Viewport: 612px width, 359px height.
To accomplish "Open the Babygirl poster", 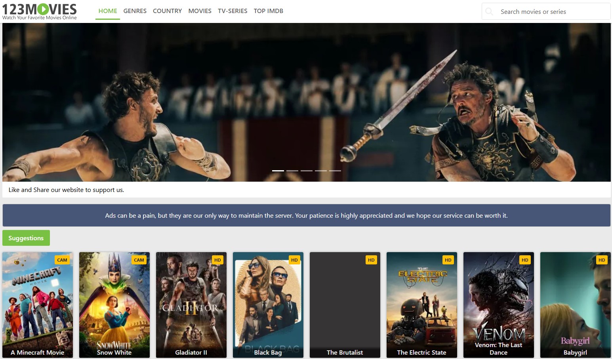I will tap(576, 305).
